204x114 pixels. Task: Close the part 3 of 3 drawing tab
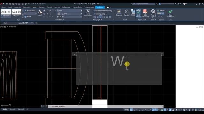[x=32, y=23]
